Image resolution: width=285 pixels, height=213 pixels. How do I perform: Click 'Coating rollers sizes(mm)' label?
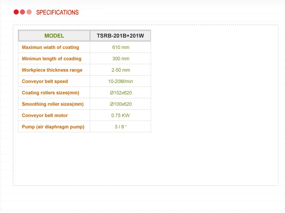(x=50, y=93)
